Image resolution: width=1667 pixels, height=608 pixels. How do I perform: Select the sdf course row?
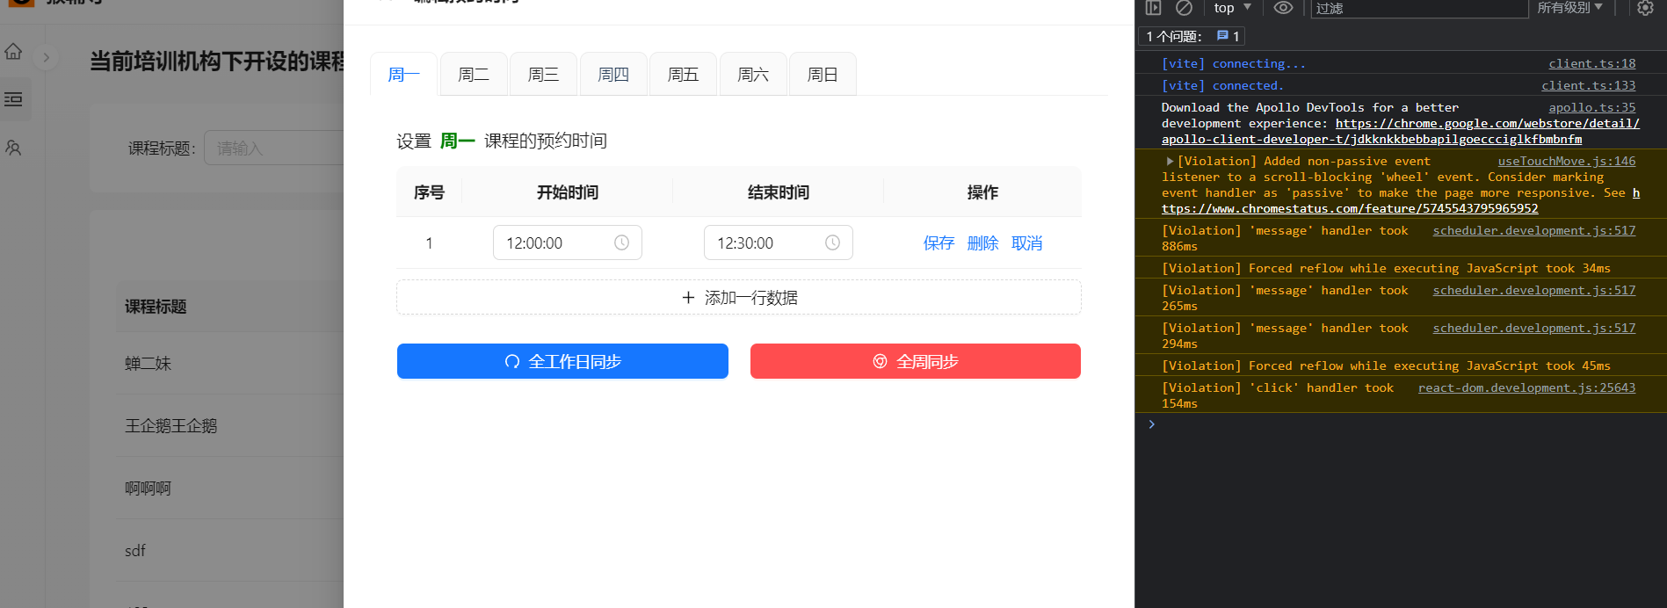(230, 550)
